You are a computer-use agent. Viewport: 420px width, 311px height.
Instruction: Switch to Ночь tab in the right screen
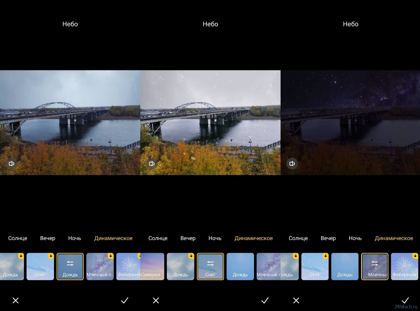point(355,238)
